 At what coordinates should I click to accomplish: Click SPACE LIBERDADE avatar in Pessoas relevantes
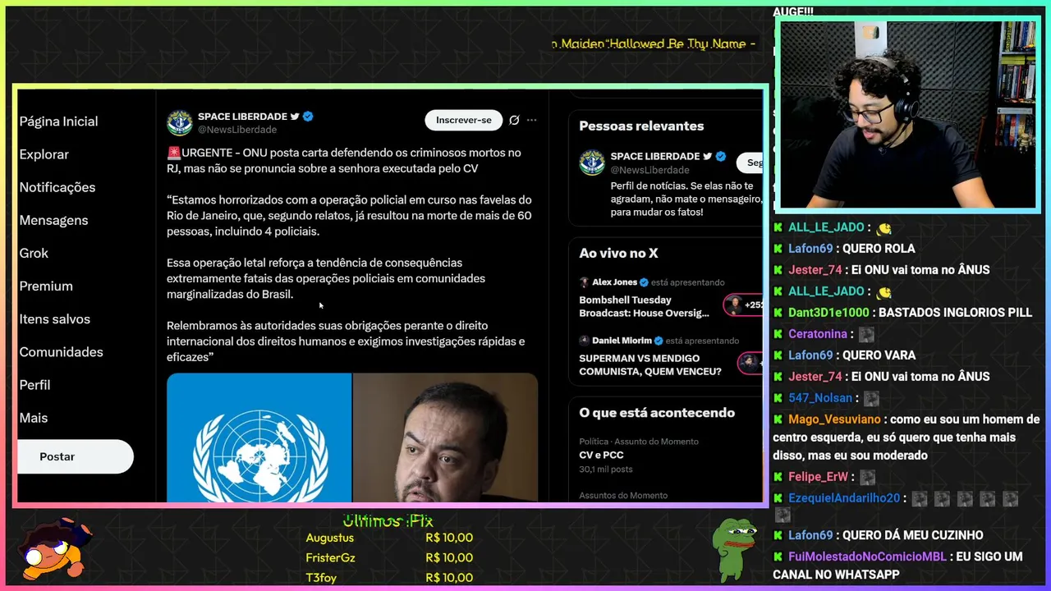tap(592, 163)
